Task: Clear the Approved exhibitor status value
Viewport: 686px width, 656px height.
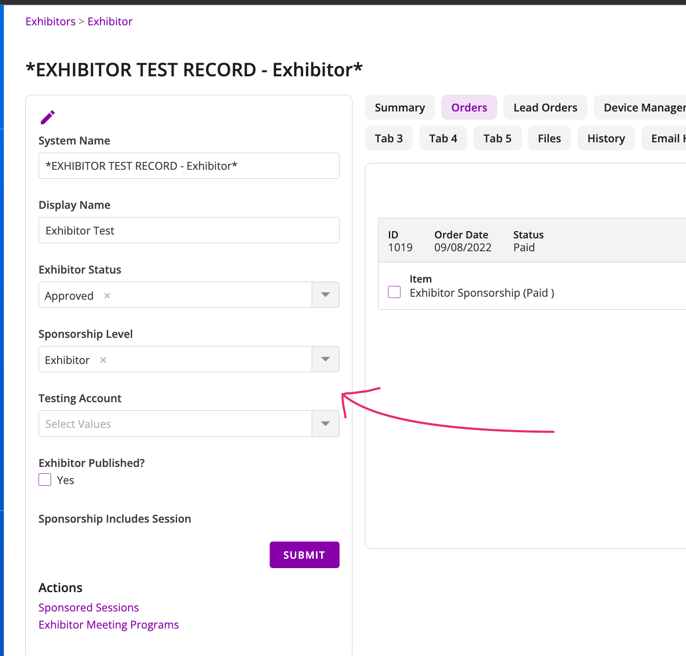Action: point(107,296)
